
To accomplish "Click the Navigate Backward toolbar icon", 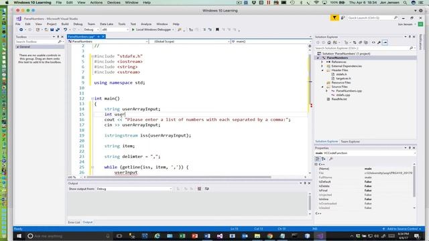I will [x=21, y=29].
